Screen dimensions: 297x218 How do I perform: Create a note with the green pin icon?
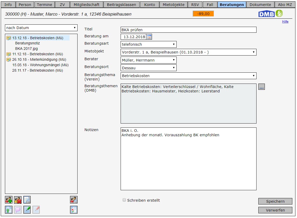pos(27,210)
